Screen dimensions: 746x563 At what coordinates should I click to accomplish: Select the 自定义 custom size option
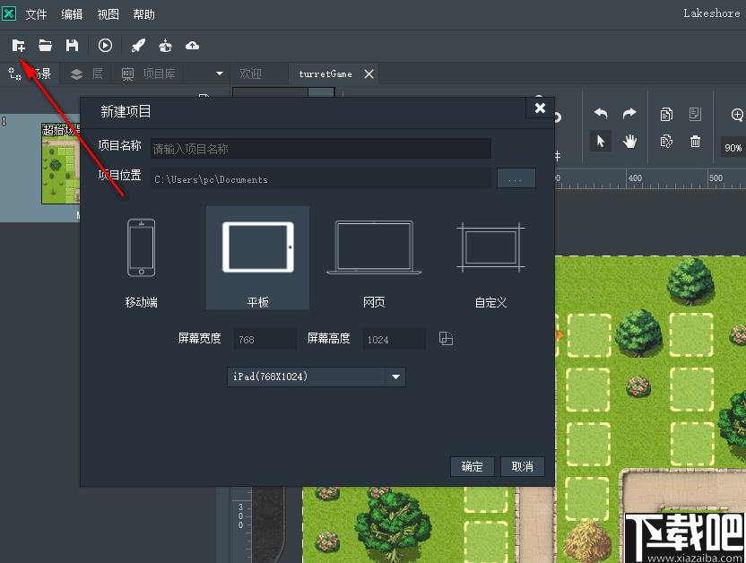[x=490, y=258]
